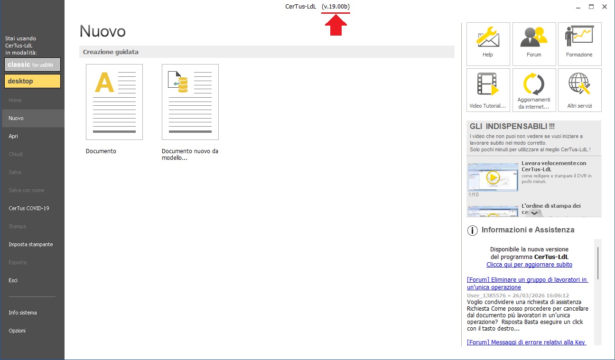Image resolution: width=615 pixels, height=360 pixels.
Task: Open the Forum tile
Action: click(534, 44)
